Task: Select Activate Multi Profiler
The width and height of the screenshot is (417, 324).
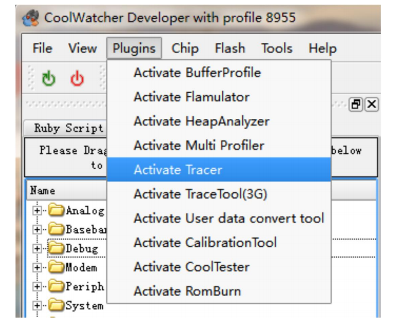Action: (219, 145)
